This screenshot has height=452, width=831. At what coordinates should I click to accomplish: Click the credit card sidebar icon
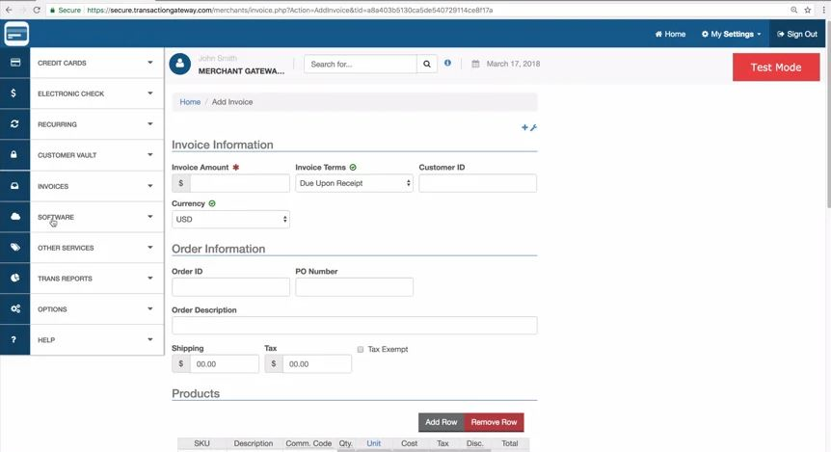14,63
